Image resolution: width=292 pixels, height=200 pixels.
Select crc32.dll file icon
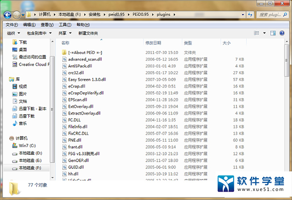pos(64,73)
